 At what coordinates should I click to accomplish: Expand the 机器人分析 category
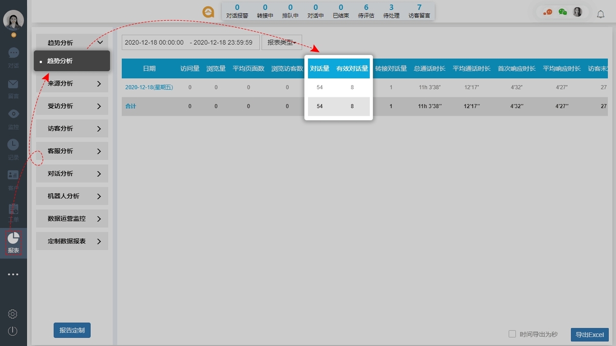[x=72, y=196]
